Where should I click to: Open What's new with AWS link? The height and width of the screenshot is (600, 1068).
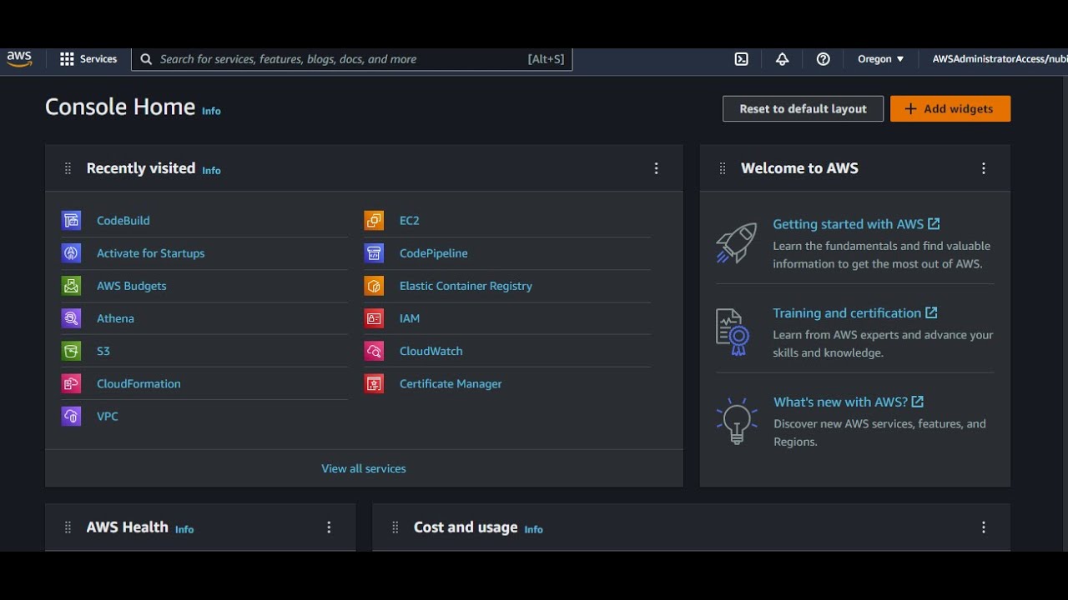coord(849,402)
